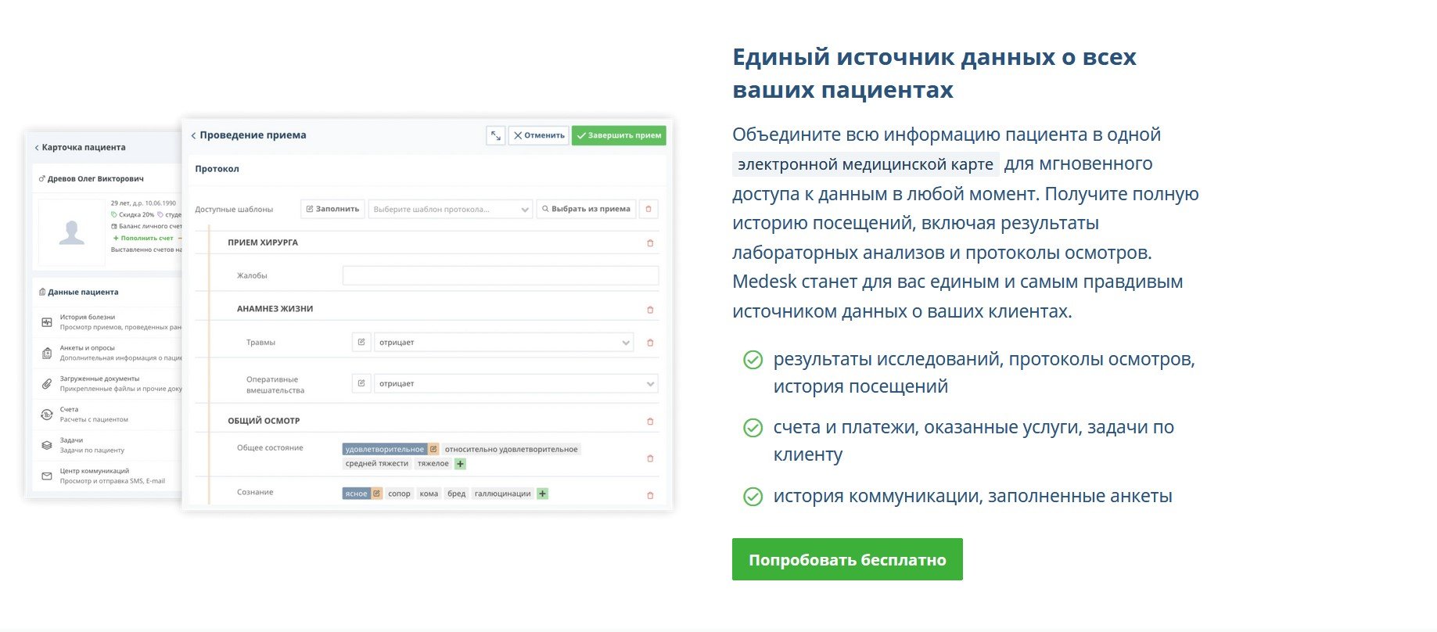This screenshot has height=632, width=1437.
Task: Click the paperclip icon for Загруженные документы
Action: [47, 384]
